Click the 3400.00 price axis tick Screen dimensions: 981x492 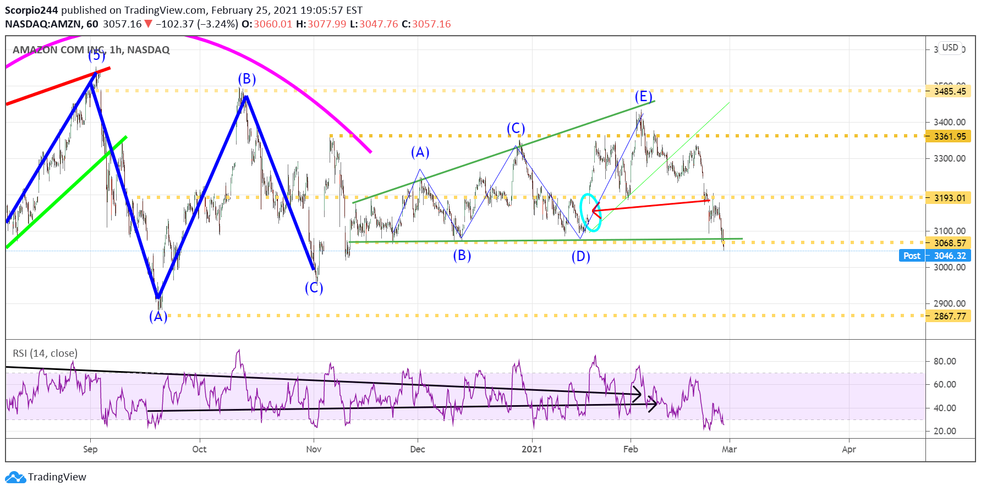pos(950,122)
